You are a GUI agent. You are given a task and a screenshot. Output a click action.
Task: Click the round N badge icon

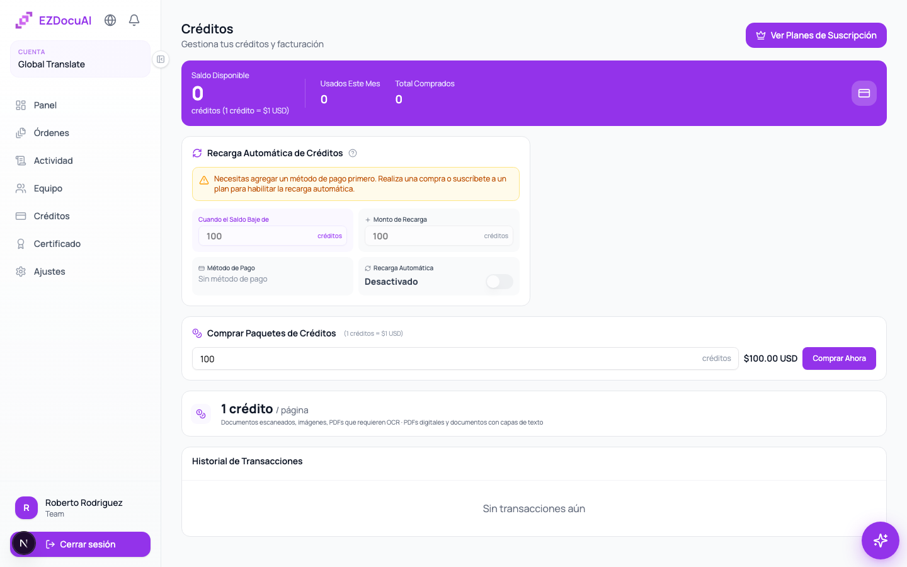click(x=24, y=543)
